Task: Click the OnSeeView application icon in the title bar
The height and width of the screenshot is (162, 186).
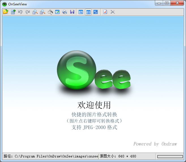Action: pos(5,4)
